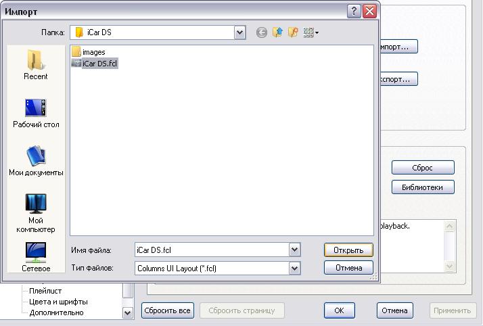Click Сбросить все button
This screenshot has width=483, height=326.
(168, 310)
